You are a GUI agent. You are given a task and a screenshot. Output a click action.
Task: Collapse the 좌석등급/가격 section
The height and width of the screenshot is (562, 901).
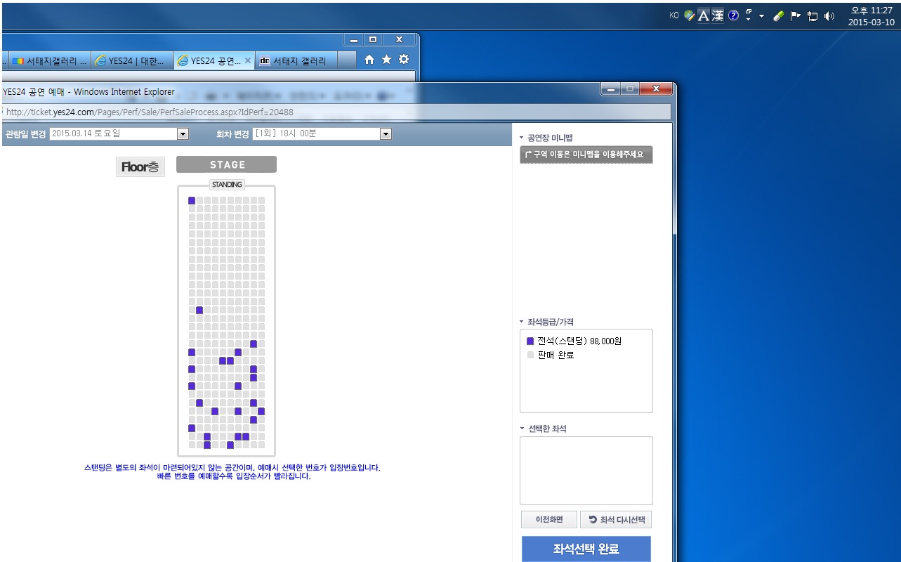[522, 322]
